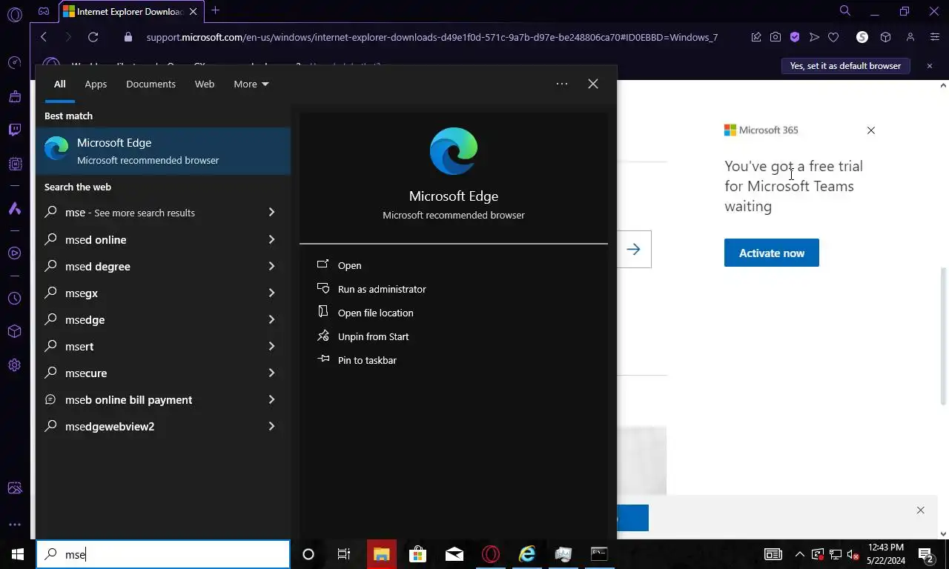
Task: Click Yes, set it as default browser
Action: pyautogui.click(x=845, y=66)
